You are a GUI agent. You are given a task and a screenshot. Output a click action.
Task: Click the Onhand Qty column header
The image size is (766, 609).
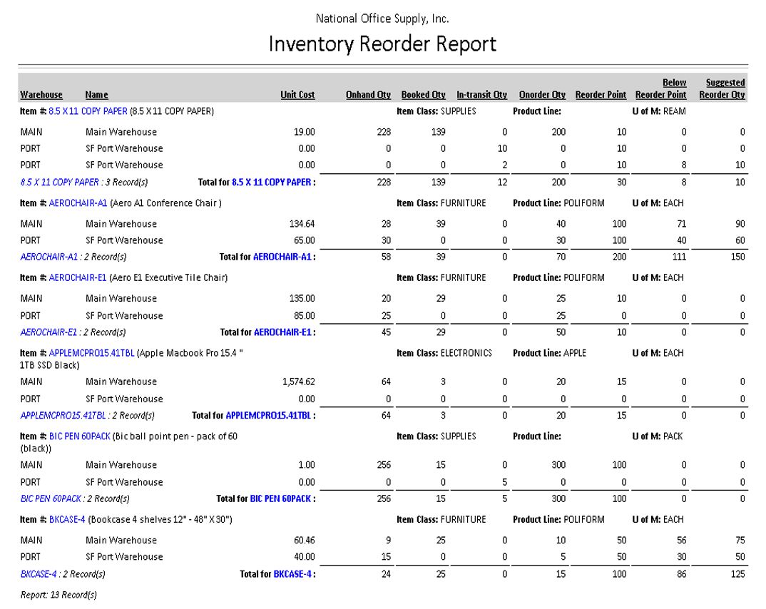pyautogui.click(x=368, y=95)
